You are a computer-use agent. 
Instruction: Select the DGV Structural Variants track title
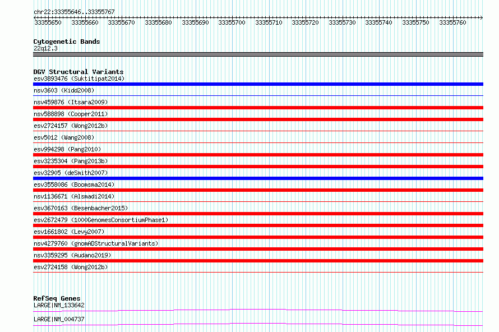click(78, 72)
